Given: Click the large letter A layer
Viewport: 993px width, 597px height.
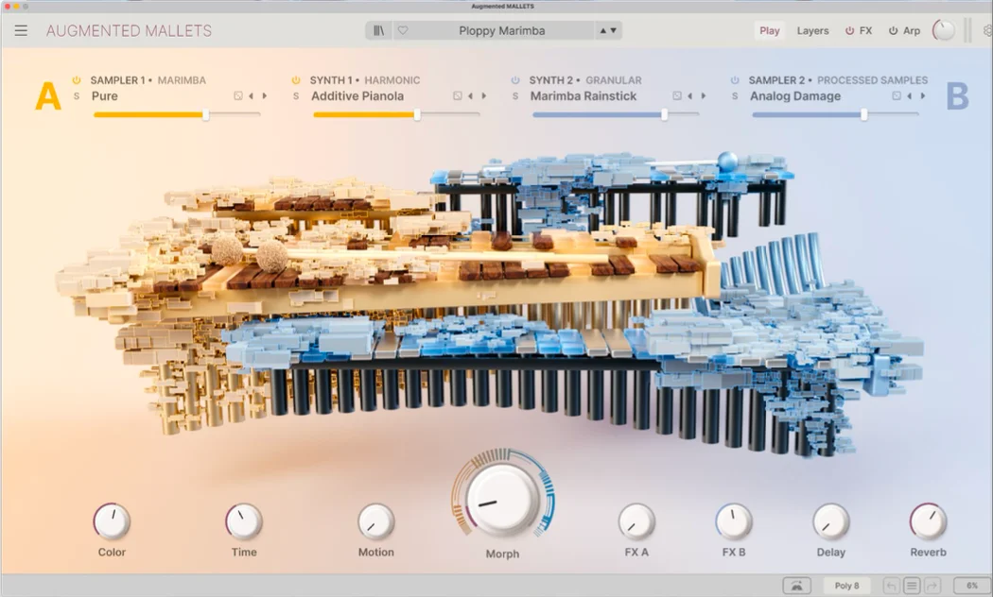Looking at the screenshot, I should pyautogui.click(x=48, y=96).
